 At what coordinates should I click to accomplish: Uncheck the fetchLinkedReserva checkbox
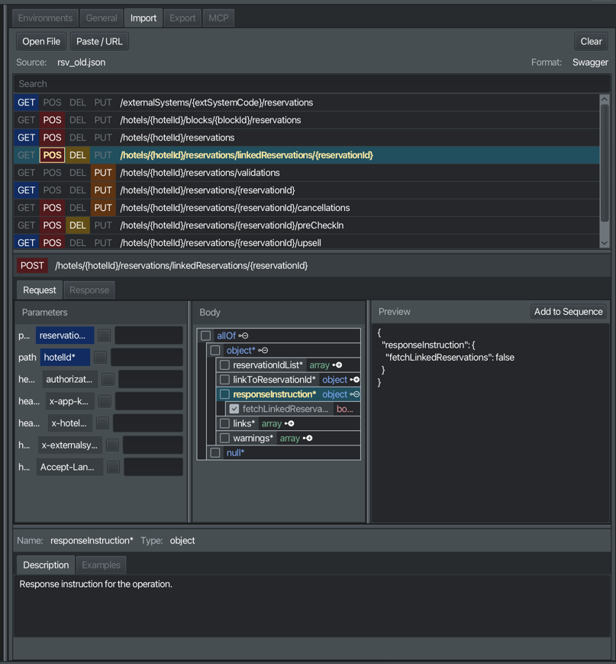pos(234,410)
